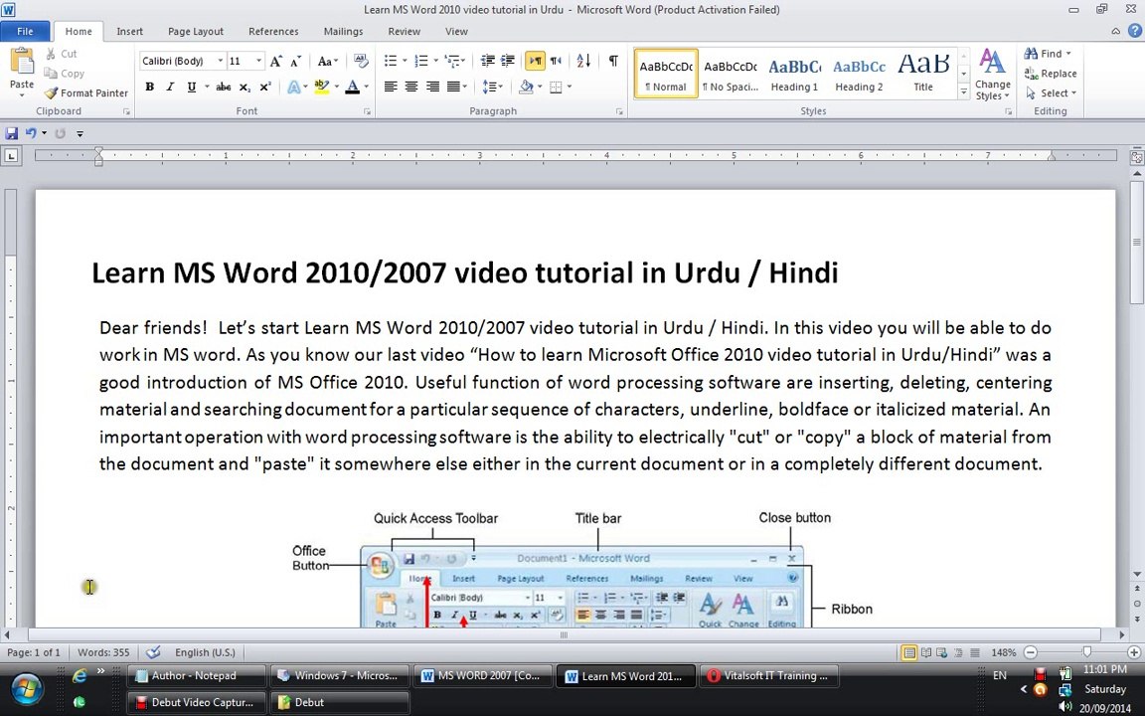Screen dimensions: 1145x716
Task: Clear formatting with the eraser icon
Action: point(361,61)
